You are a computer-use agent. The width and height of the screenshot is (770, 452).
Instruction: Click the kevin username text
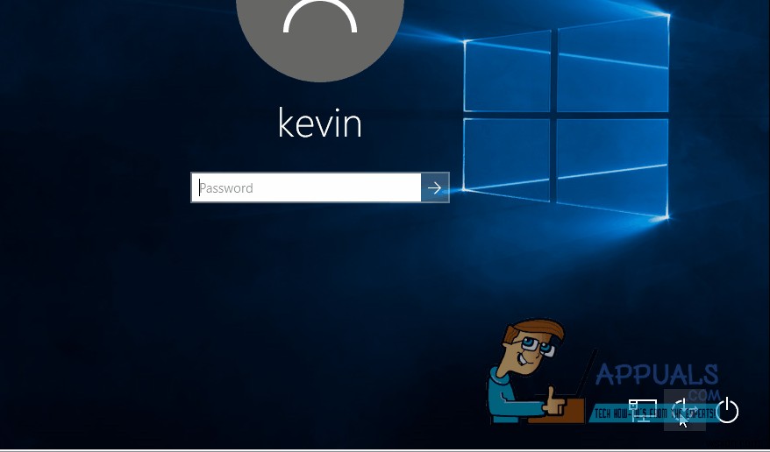[320, 123]
